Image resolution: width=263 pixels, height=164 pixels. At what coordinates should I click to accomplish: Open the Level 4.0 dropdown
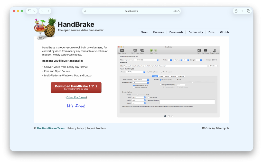138,103
